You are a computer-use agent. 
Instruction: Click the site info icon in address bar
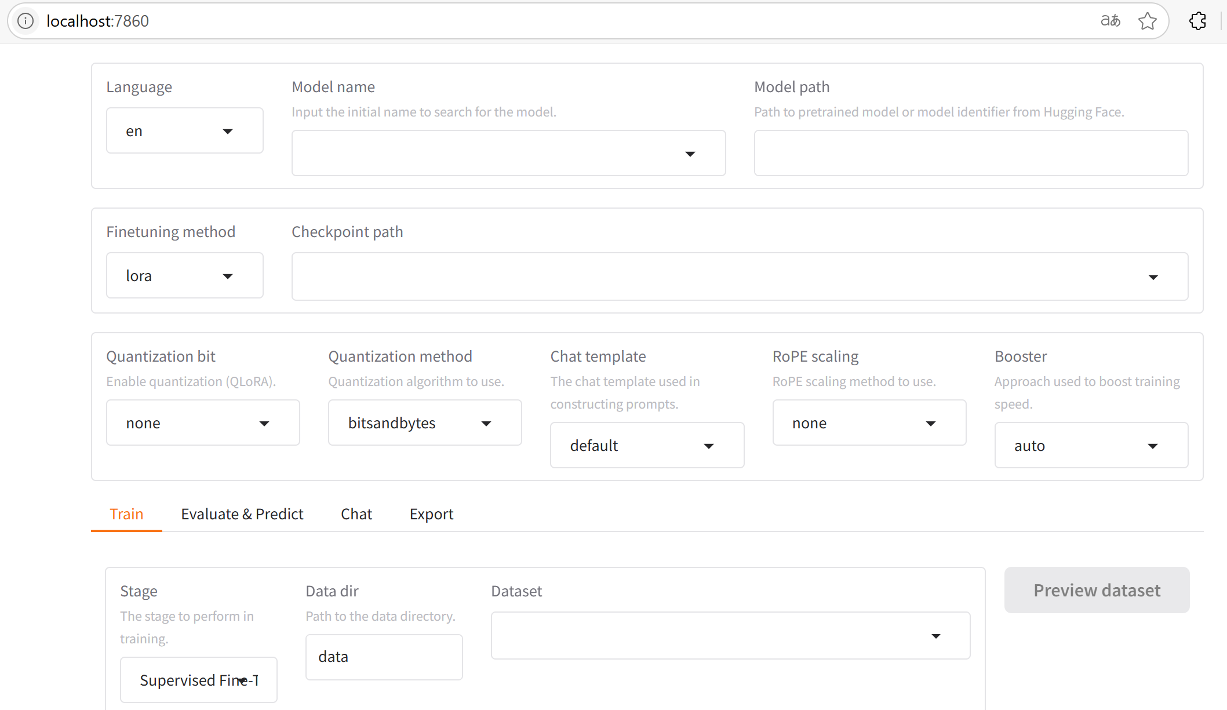[x=26, y=21]
